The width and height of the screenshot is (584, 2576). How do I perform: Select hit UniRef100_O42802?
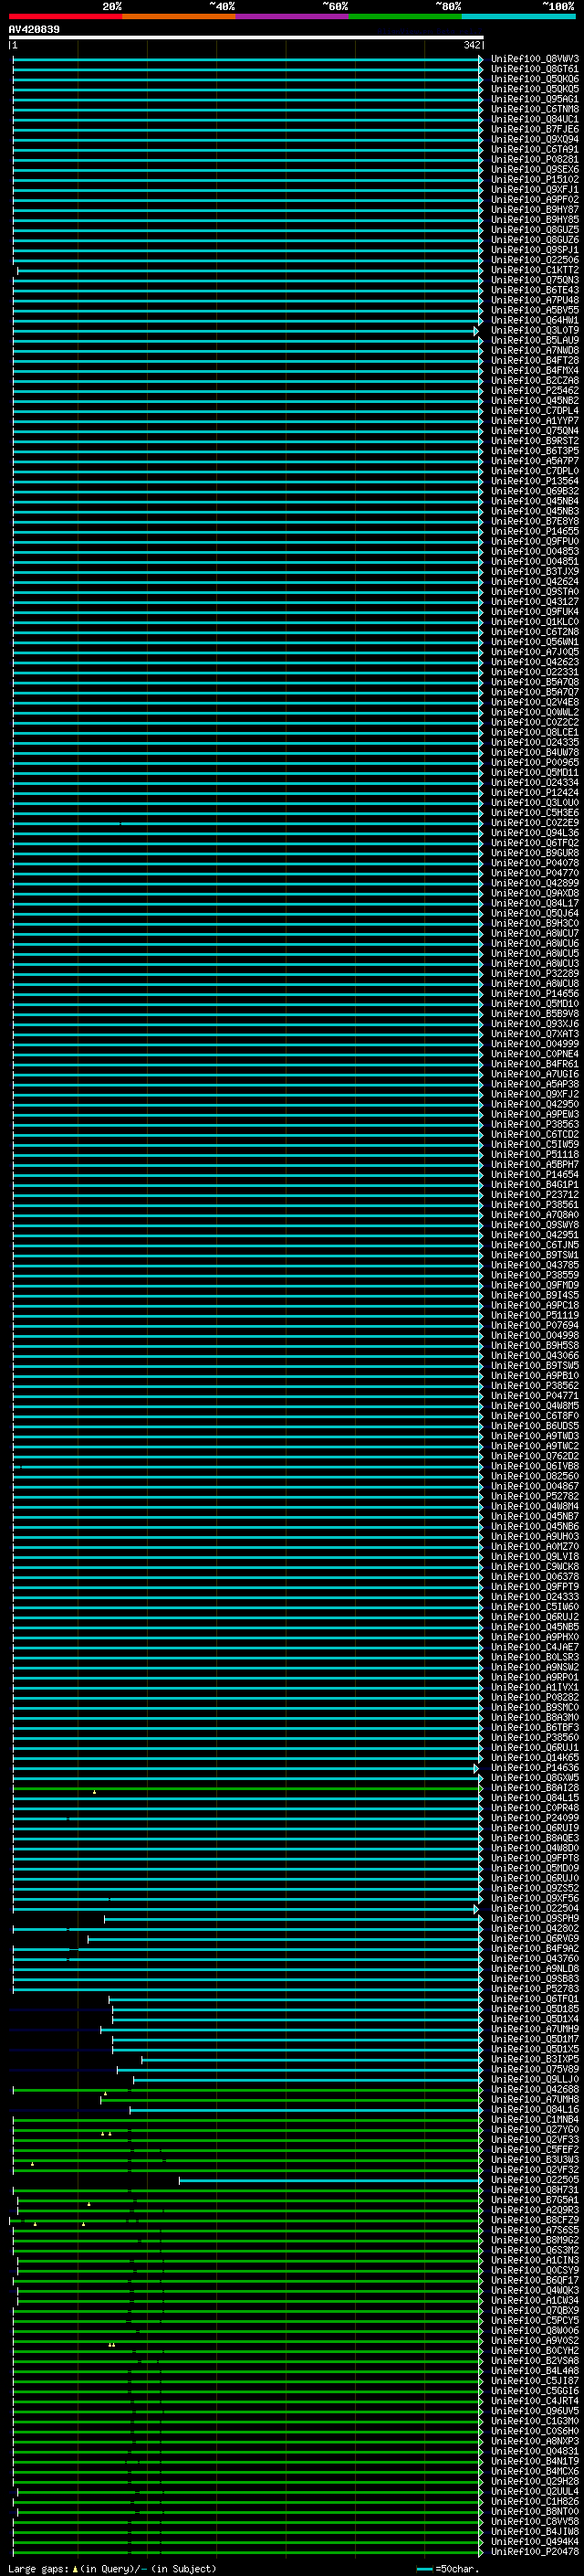coord(534,1928)
